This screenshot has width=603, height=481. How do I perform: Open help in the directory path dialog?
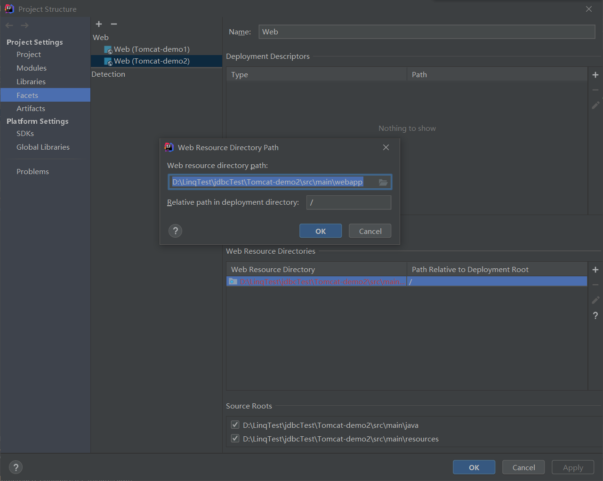[175, 231]
